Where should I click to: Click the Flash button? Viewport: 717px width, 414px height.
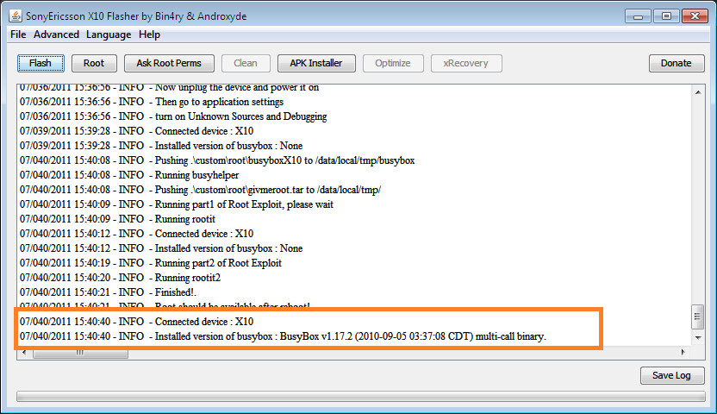click(x=41, y=63)
